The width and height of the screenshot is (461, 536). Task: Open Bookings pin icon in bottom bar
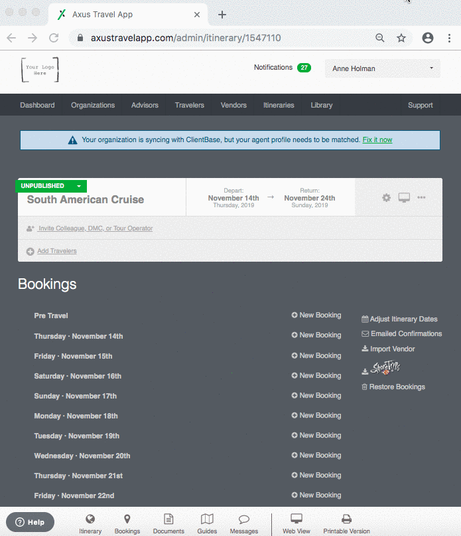127,519
